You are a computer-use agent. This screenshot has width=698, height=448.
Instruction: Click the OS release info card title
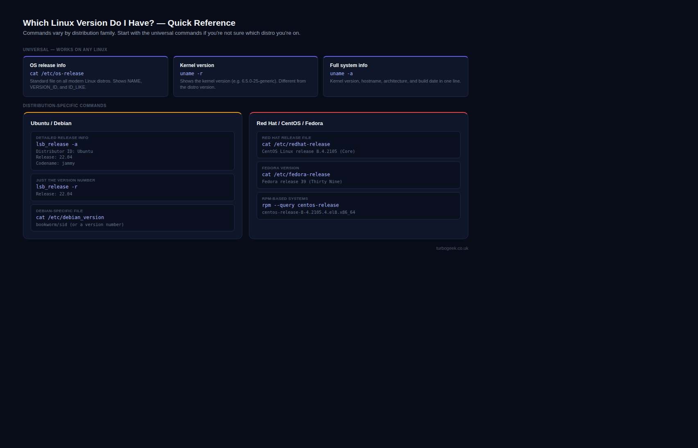click(47, 65)
